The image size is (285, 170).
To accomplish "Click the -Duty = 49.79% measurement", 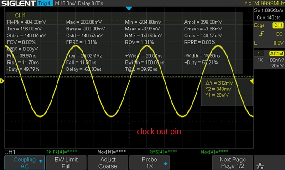I will coord(23,69).
